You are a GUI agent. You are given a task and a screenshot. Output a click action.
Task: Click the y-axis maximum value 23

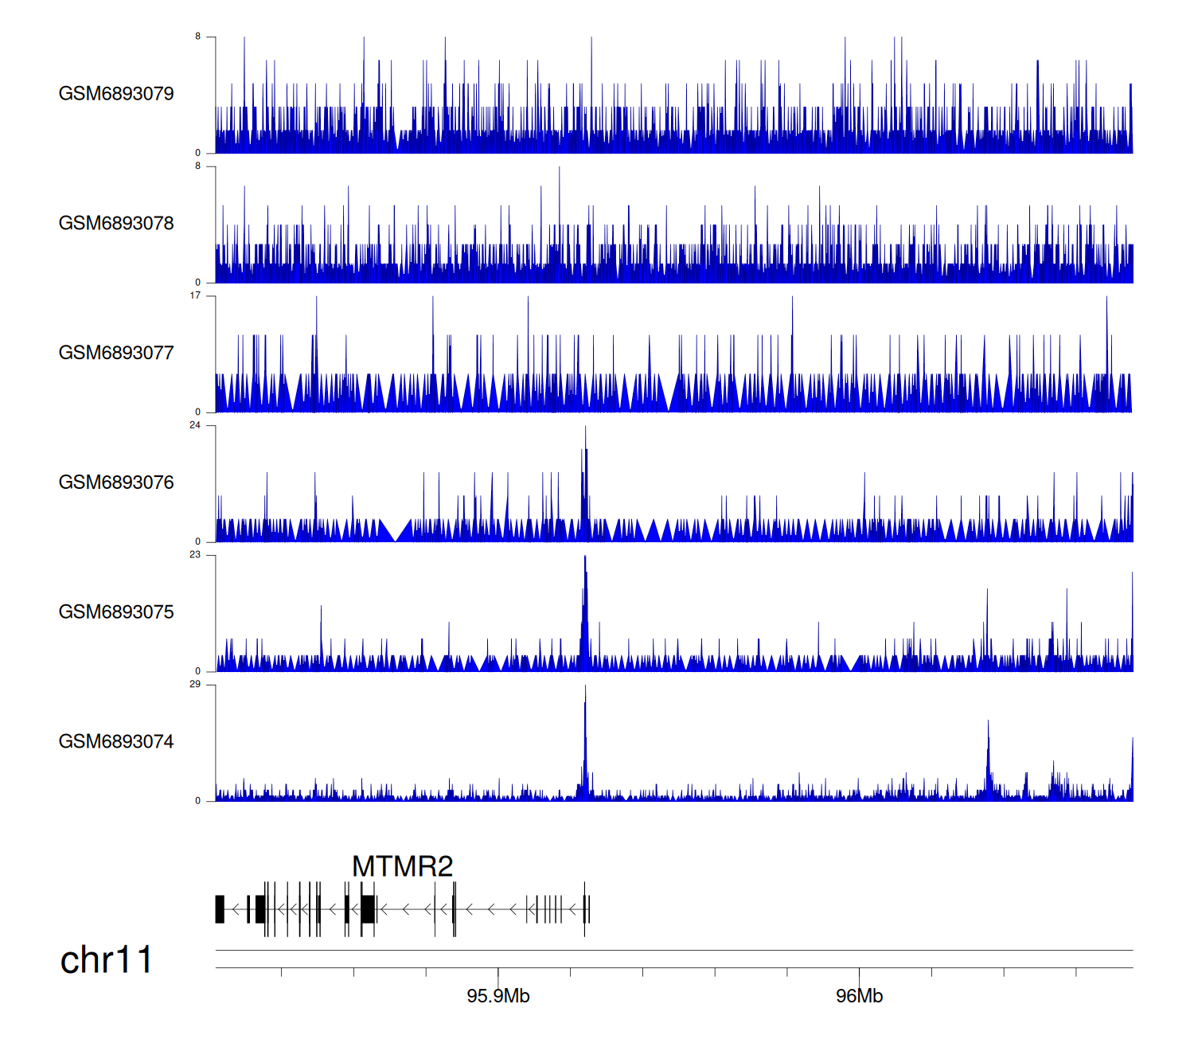pyautogui.click(x=195, y=555)
